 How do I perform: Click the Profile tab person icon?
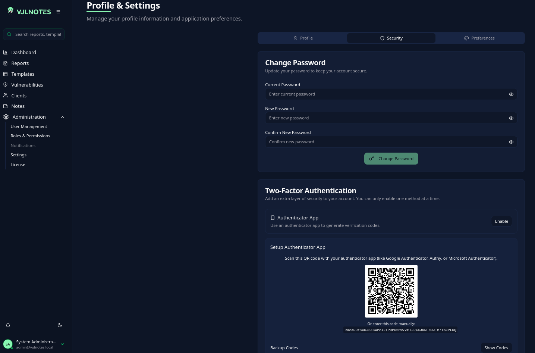click(295, 38)
